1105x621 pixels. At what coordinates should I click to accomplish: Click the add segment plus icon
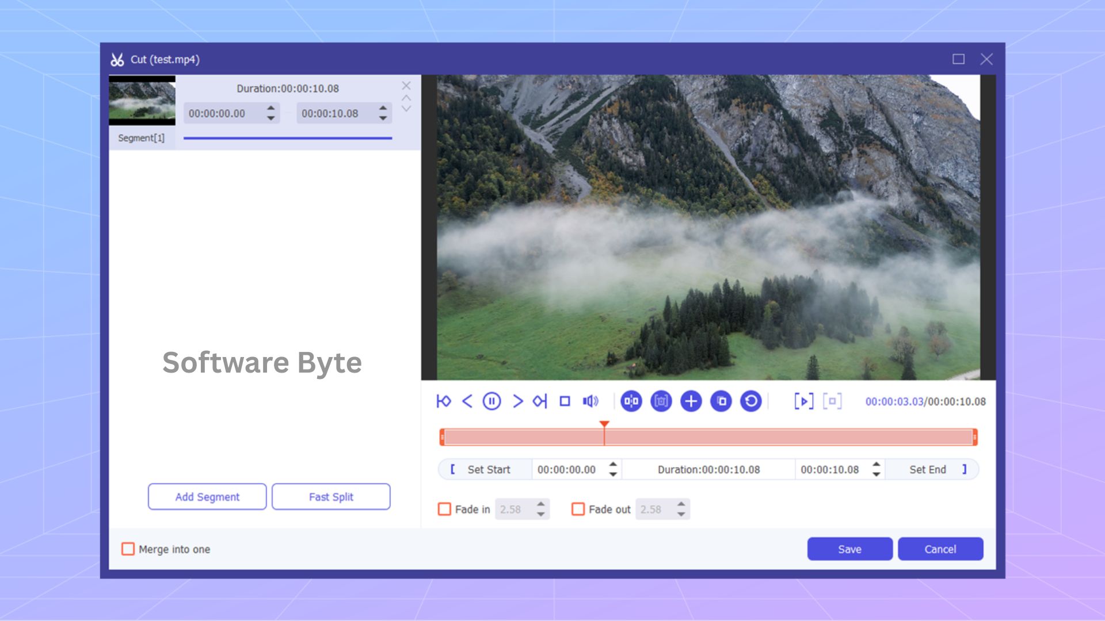(x=691, y=401)
